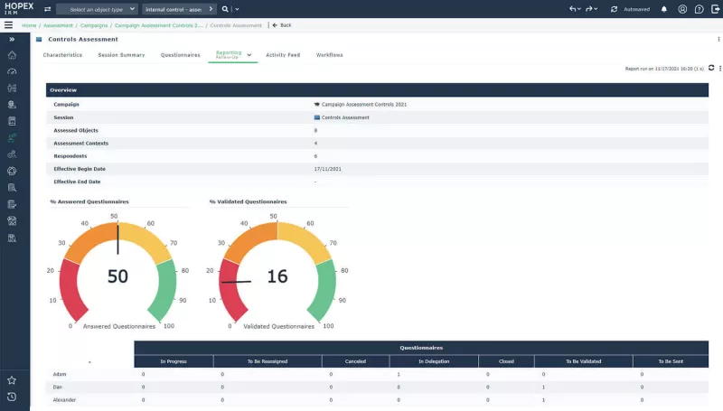723x411 pixels.
Task: Click the In Progress column header
Action: [x=174, y=361]
